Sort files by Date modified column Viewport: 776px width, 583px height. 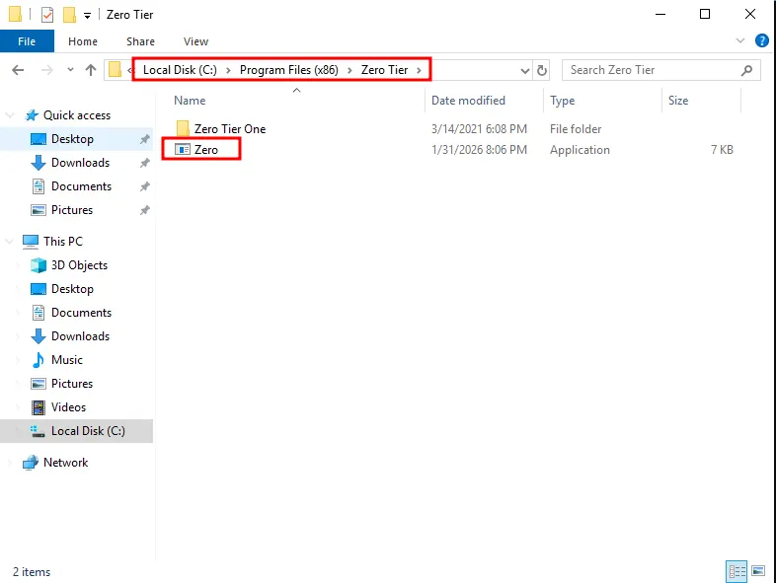coord(468,101)
